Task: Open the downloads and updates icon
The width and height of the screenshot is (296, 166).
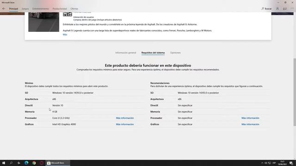Action: [x=285, y=9]
